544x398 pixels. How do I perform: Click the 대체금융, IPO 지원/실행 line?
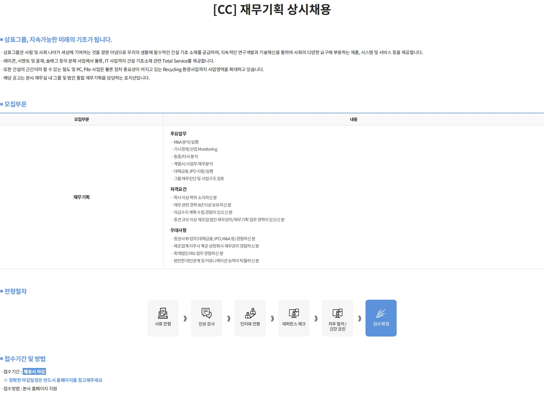pyautogui.click(x=192, y=171)
